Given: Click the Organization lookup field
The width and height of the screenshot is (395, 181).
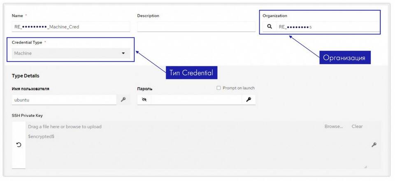Looking at the screenshot, I should [327, 27].
